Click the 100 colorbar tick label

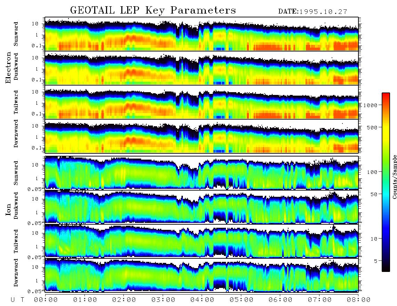pos(372,172)
